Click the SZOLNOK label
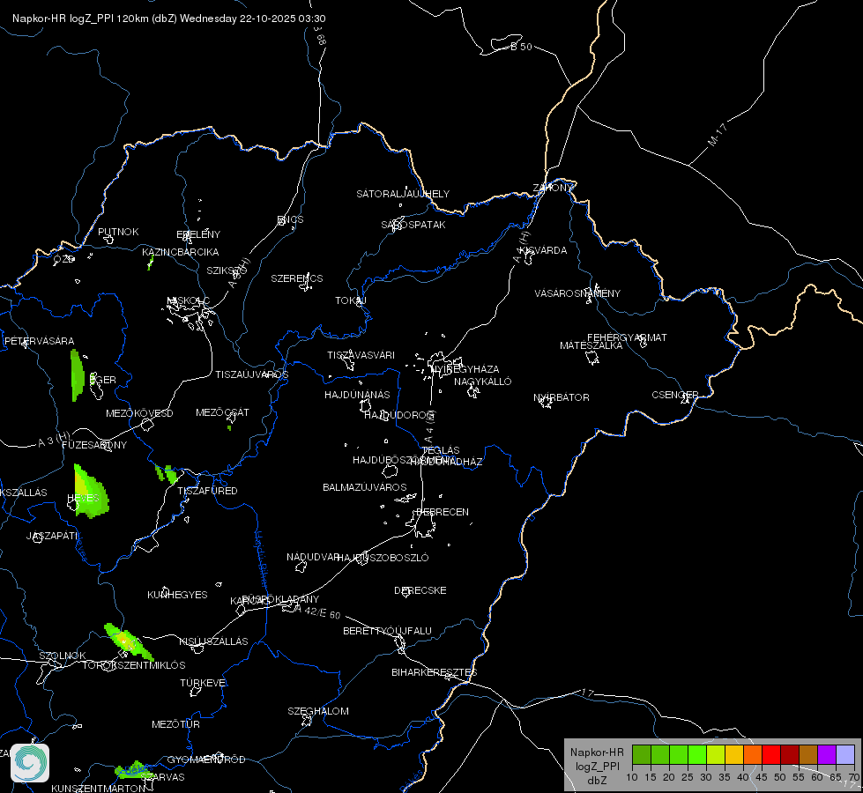This screenshot has height=793, width=863. [x=63, y=656]
